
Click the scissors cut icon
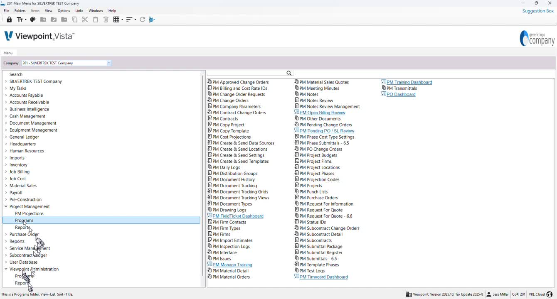[85, 20]
